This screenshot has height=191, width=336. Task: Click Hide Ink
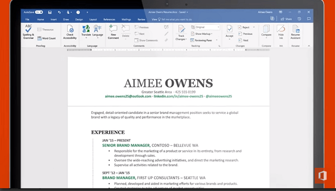tap(281, 32)
